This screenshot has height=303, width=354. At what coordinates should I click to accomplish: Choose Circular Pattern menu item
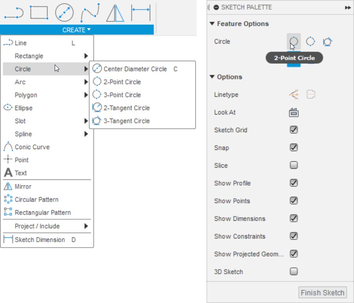point(47,200)
